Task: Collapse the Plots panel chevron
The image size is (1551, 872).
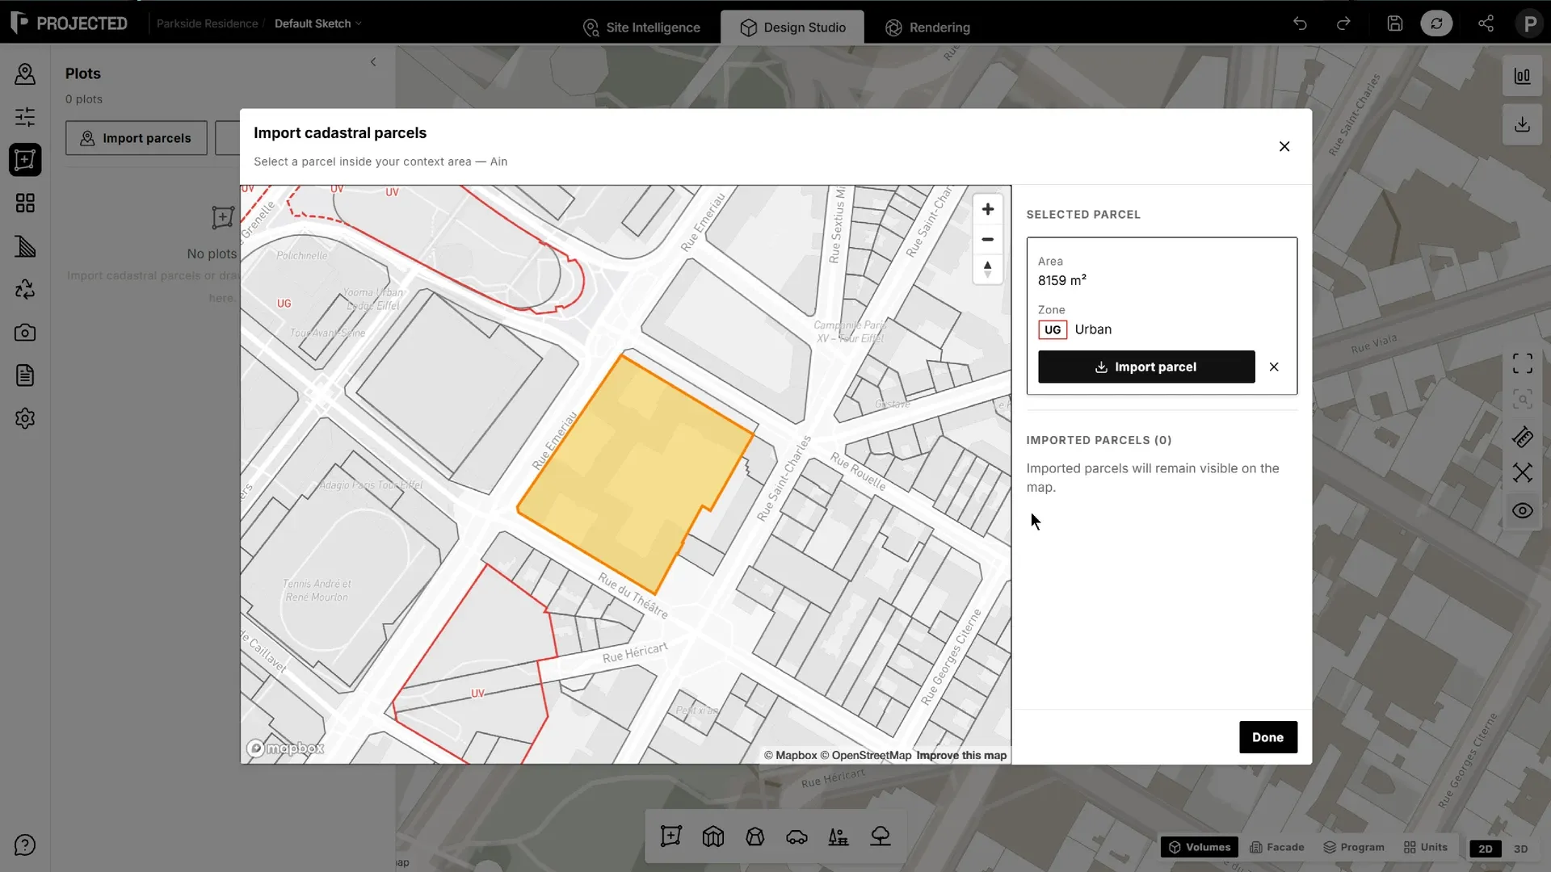Action: (x=373, y=62)
